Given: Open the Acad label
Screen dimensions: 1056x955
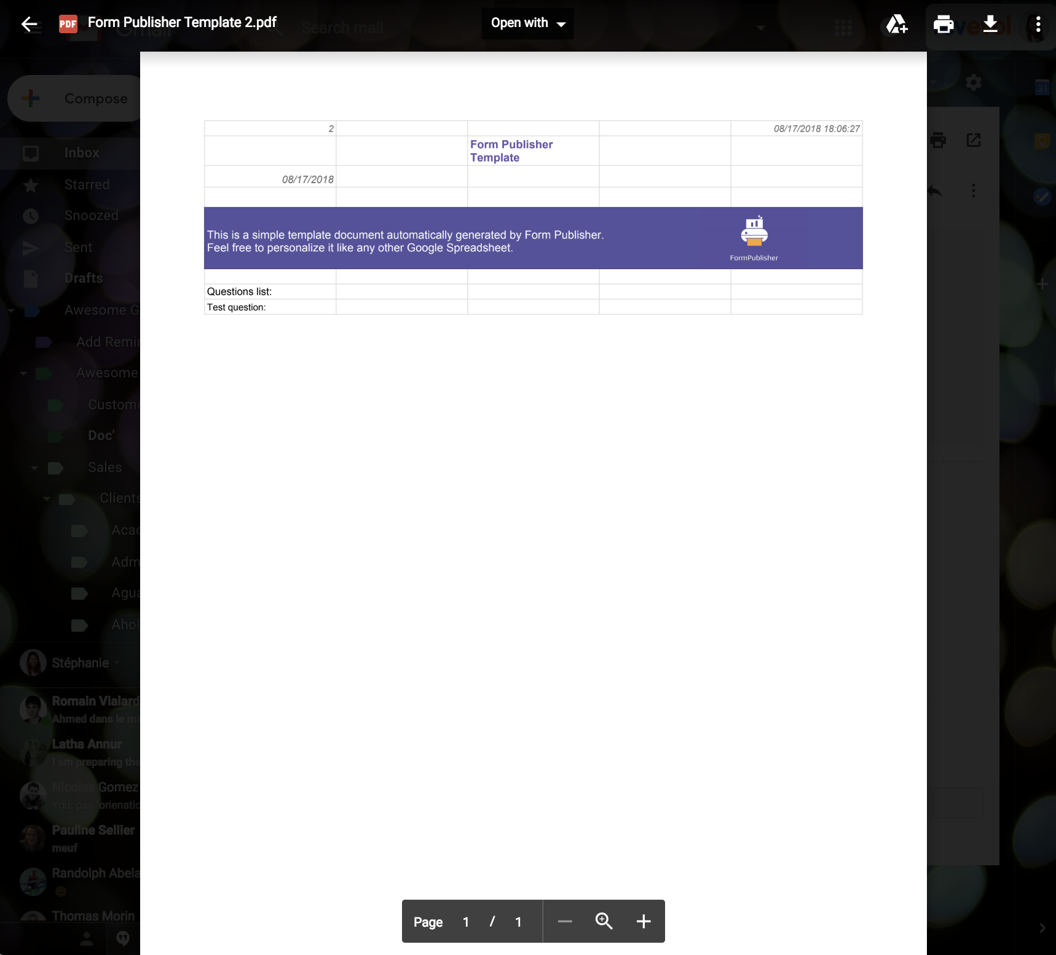Looking at the screenshot, I should click(125, 530).
